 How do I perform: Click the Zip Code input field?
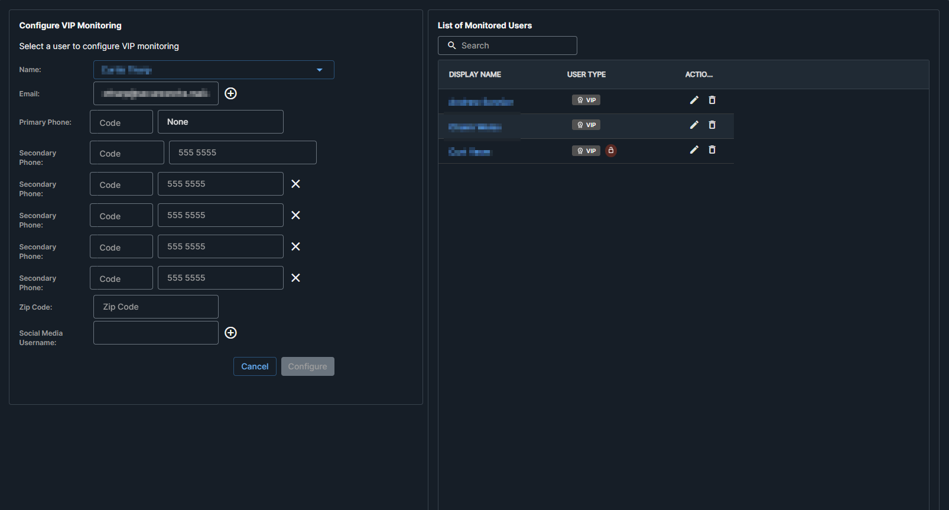pos(156,307)
